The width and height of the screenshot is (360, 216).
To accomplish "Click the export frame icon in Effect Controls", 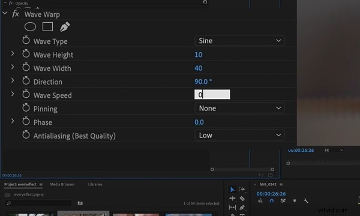I will (271, 175).
